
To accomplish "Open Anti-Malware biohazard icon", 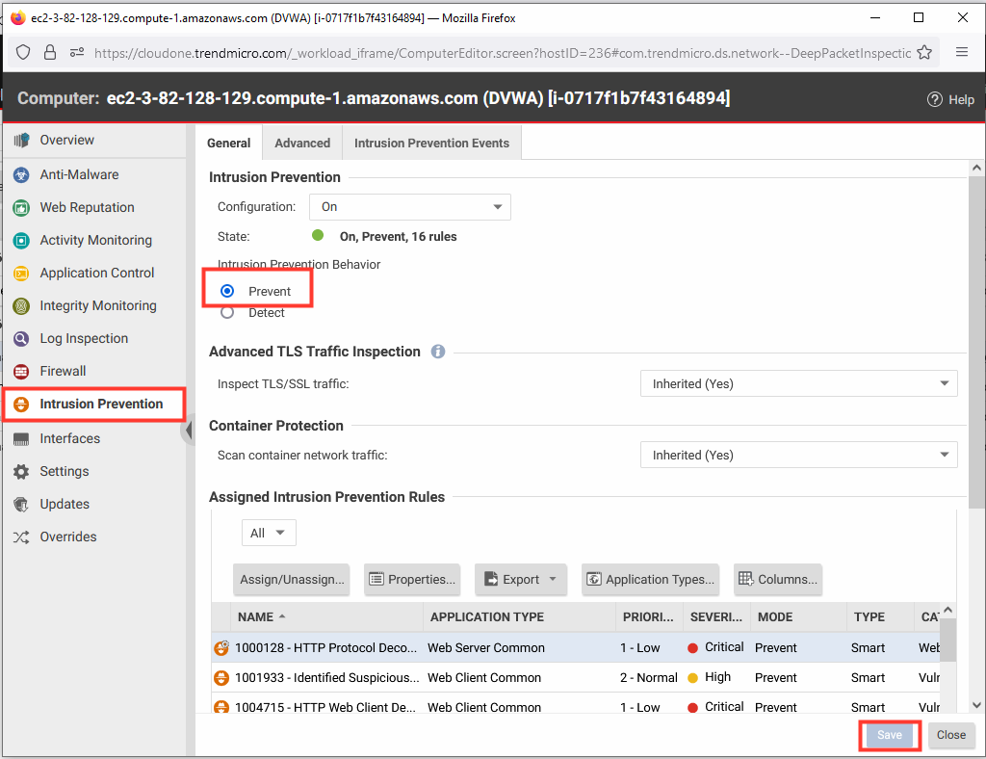I will [x=21, y=174].
